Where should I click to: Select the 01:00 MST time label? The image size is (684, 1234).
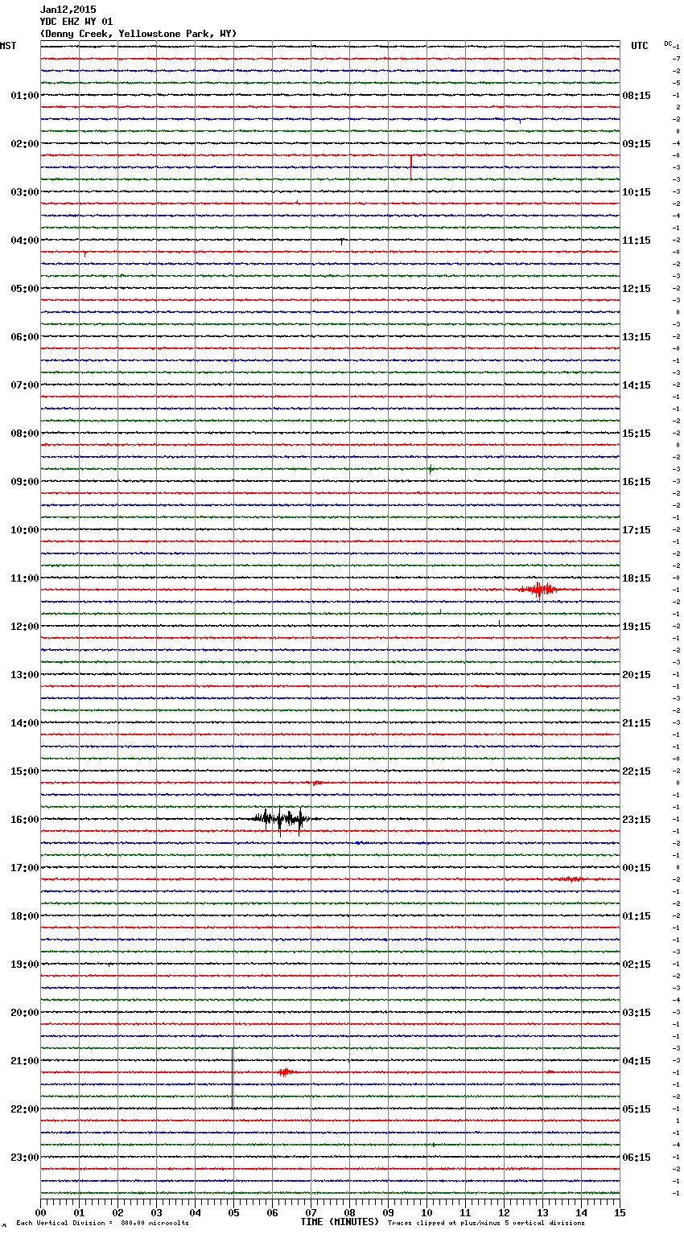24,96
